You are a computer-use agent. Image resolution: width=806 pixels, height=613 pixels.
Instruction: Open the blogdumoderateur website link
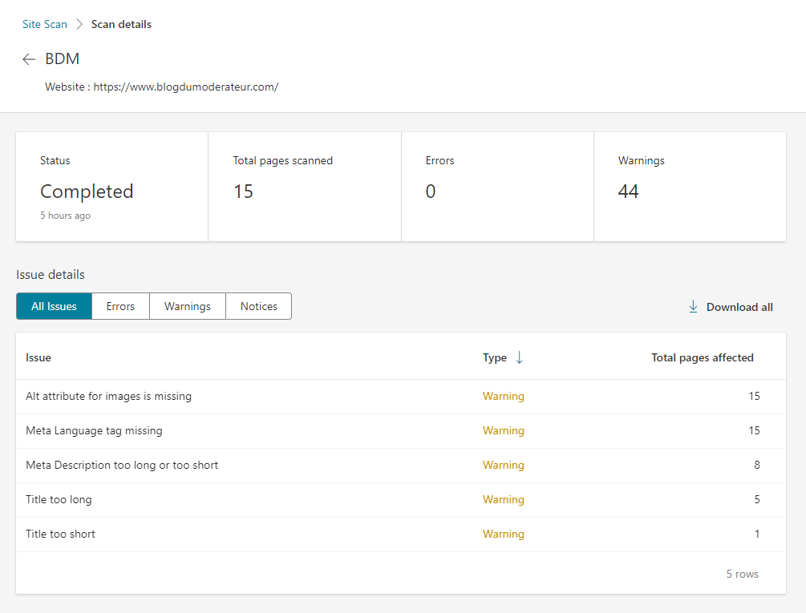pyautogui.click(x=185, y=87)
